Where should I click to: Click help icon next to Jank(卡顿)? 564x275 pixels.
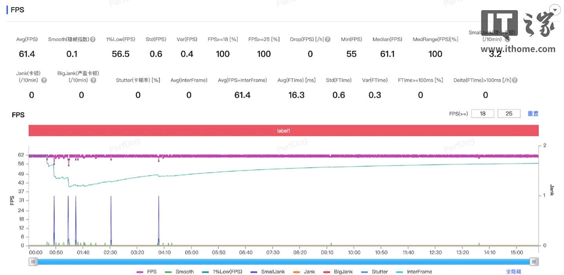tap(44, 80)
